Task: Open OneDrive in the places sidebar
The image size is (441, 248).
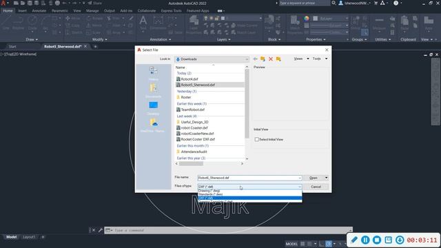Action: (153, 125)
